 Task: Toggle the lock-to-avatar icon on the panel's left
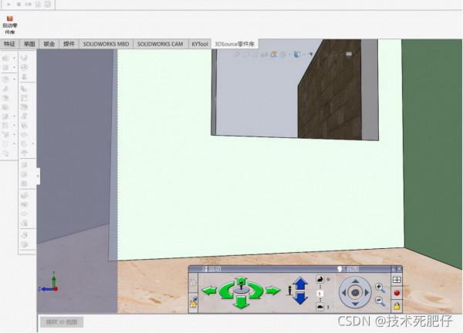(194, 302)
